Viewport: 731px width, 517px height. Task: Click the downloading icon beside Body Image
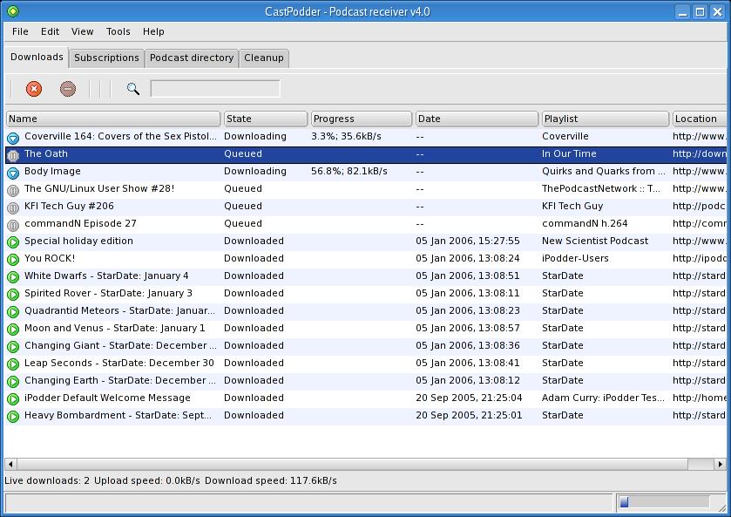click(x=13, y=172)
